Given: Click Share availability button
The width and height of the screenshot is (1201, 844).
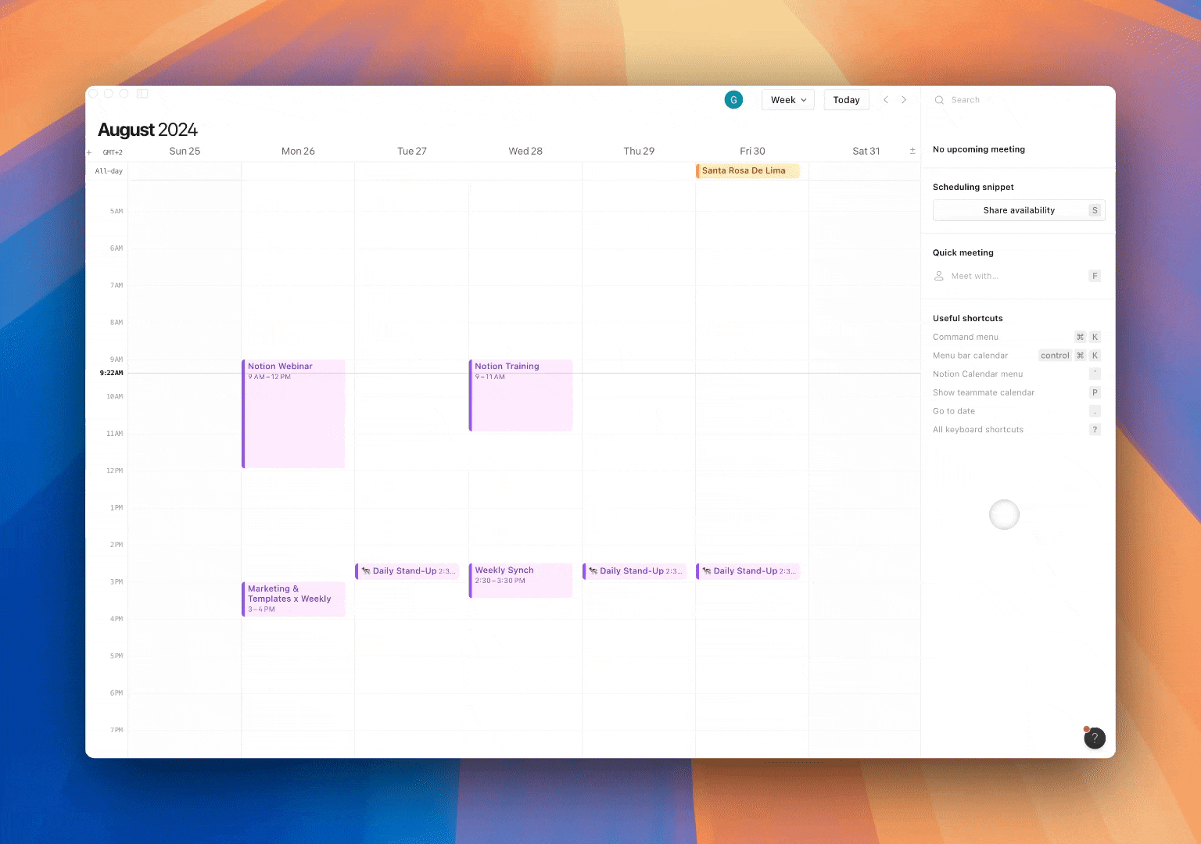Looking at the screenshot, I should click(x=1019, y=210).
